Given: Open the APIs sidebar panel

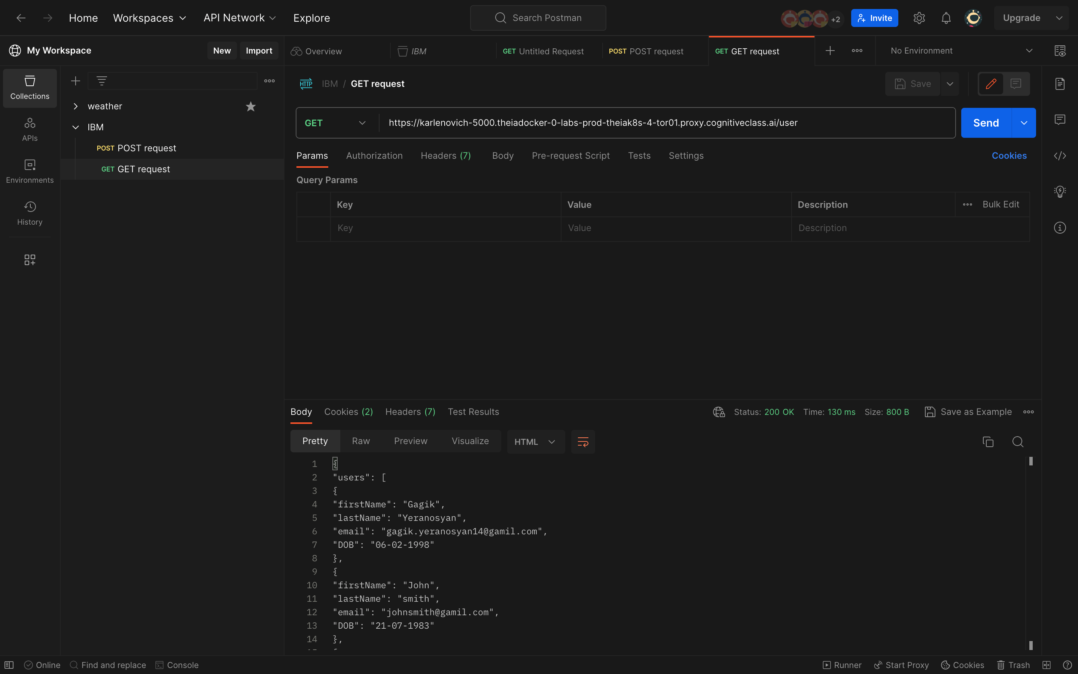Looking at the screenshot, I should [30, 129].
